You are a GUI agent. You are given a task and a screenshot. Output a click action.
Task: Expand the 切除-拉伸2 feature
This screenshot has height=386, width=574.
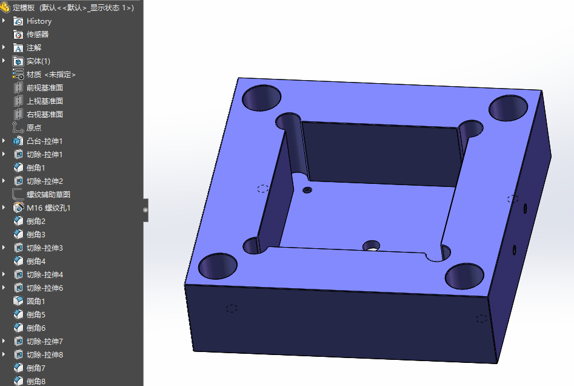(x=4, y=181)
